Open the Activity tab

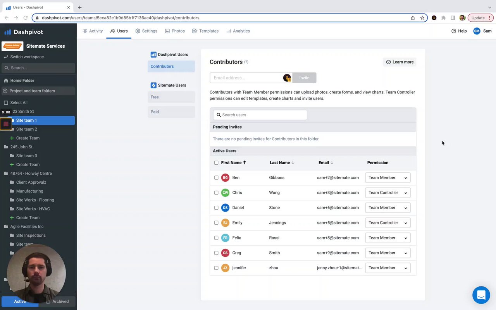click(93, 31)
